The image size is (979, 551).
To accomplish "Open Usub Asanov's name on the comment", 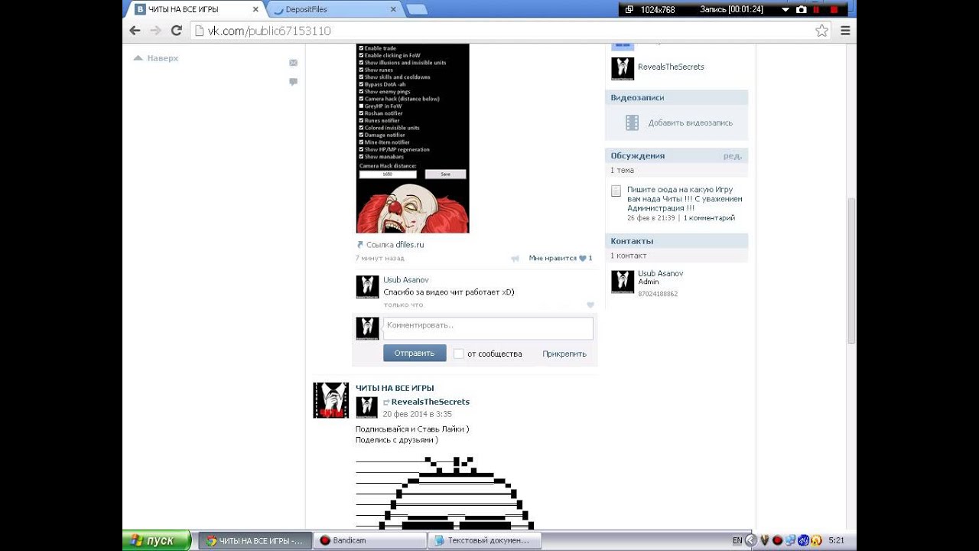I will coord(406,280).
